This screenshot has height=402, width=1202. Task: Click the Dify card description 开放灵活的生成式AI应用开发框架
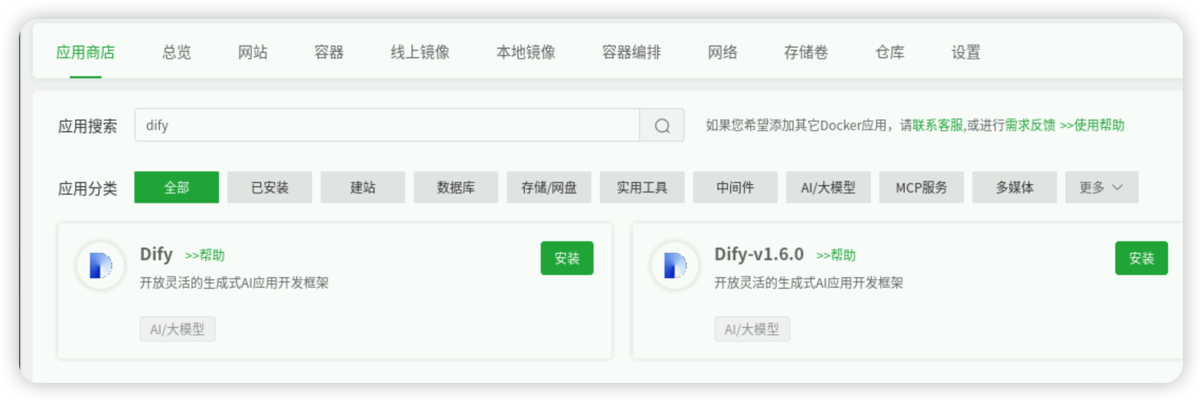[234, 283]
